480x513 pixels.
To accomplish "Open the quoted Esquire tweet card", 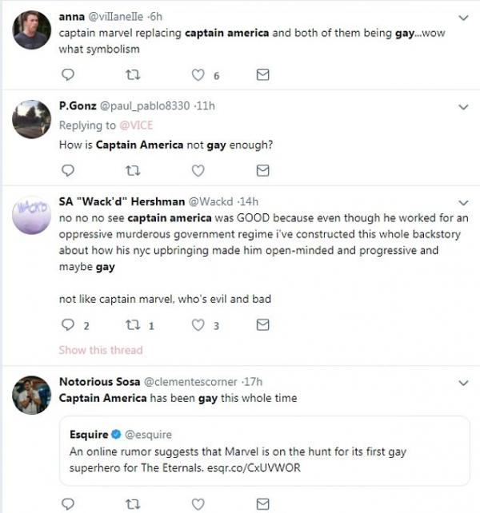I will point(265,451).
